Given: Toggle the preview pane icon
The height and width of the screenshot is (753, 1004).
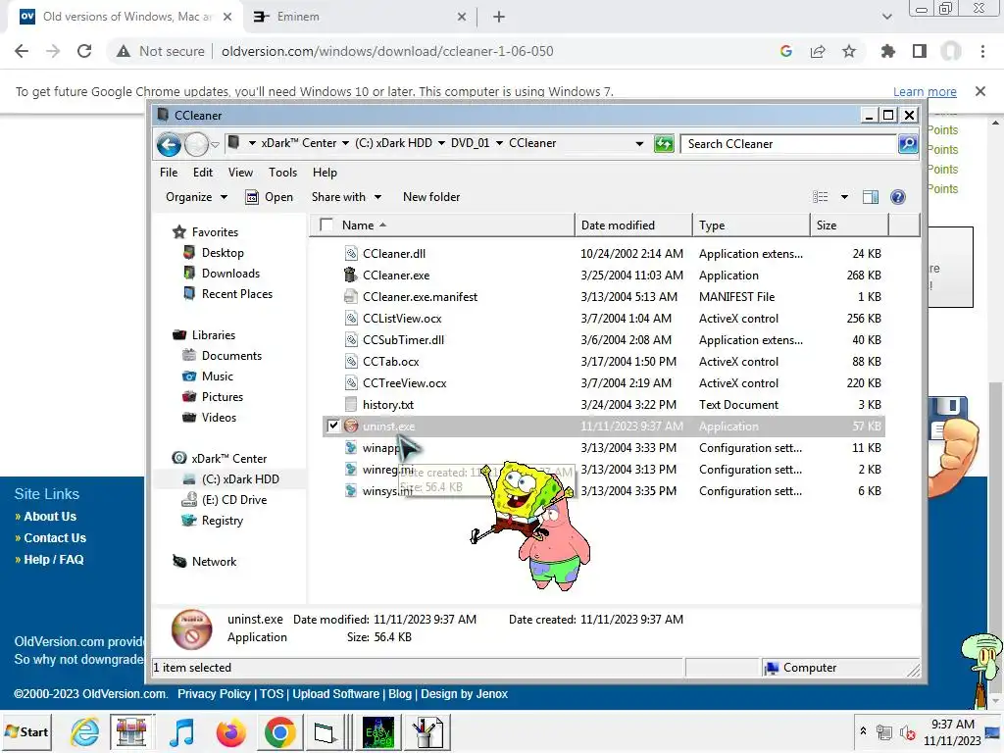Looking at the screenshot, I should tap(871, 197).
